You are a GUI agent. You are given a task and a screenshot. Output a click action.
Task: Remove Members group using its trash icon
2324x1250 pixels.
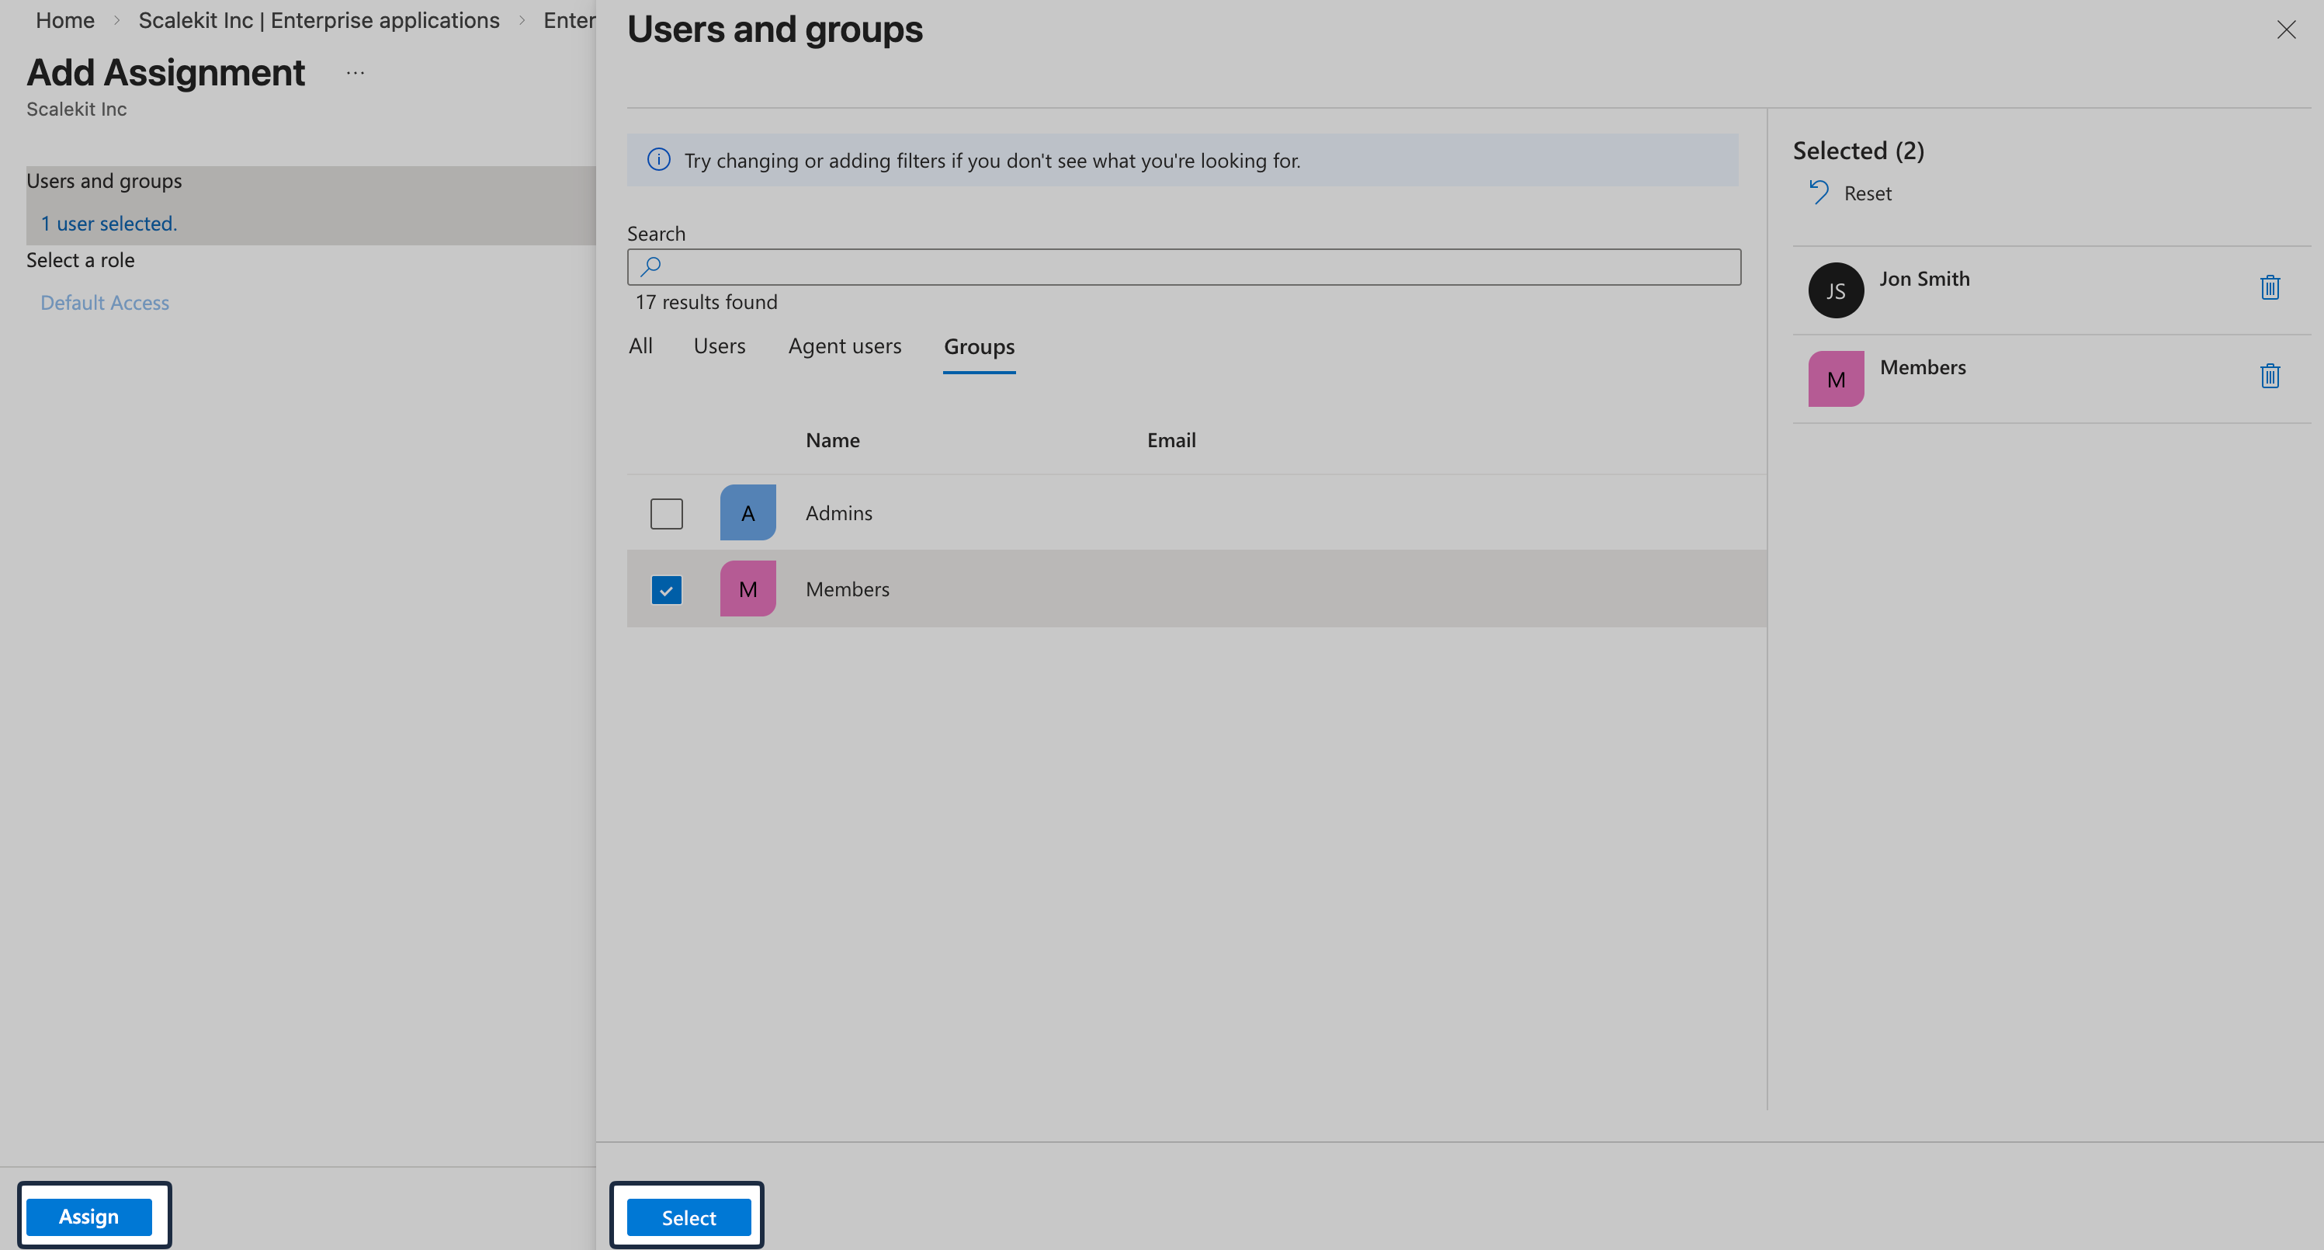click(2270, 376)
